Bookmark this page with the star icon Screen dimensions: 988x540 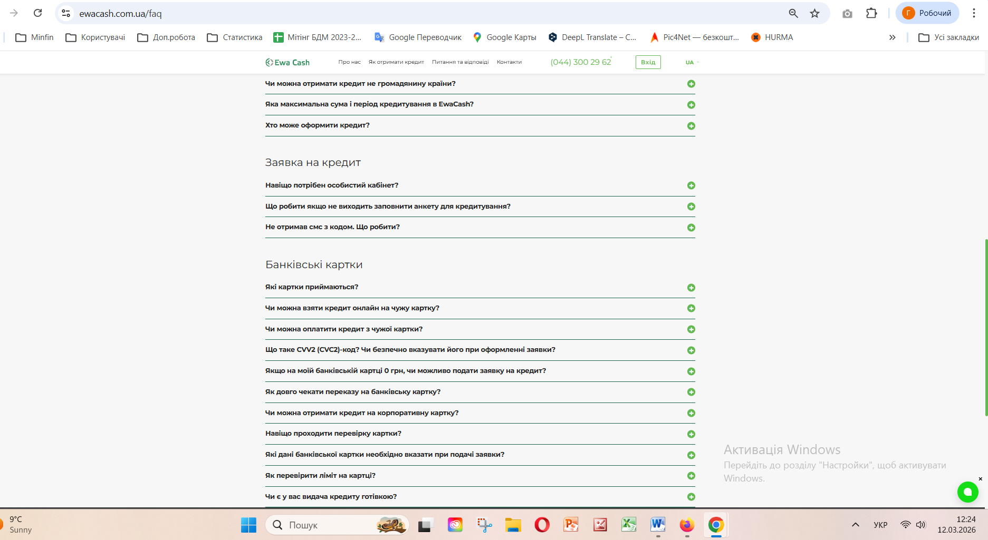pyautogui.click(x=815, y=13)
